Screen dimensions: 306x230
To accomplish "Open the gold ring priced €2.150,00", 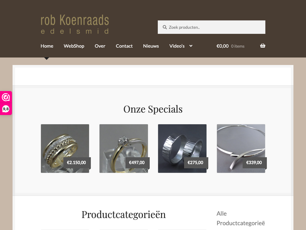I will click(x=65, y=149).
